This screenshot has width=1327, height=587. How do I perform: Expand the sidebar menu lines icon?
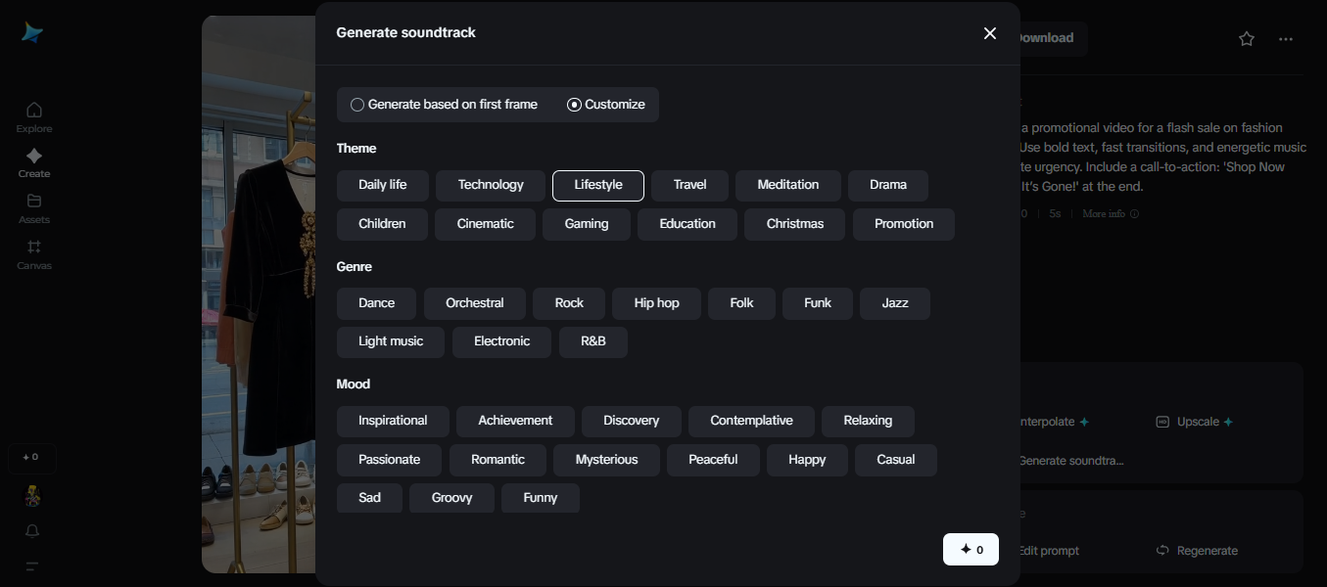[x=33, y=566]
